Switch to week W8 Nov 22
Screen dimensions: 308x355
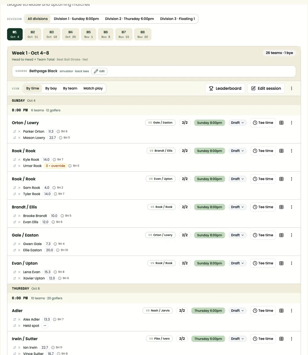point(143,34)
